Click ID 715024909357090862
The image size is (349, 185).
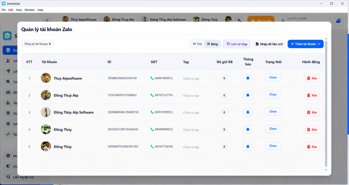[122, 95]
